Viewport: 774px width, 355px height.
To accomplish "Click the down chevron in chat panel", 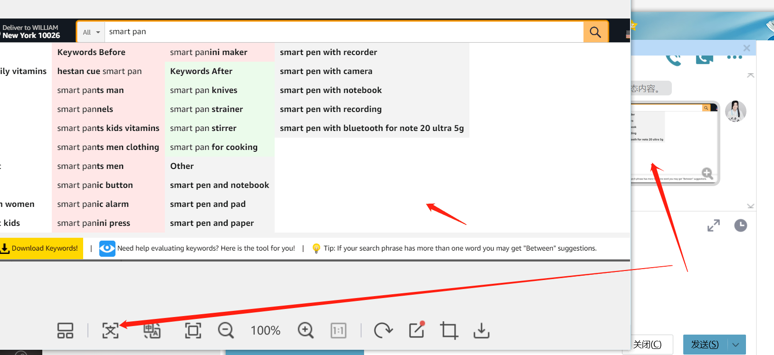I will click(751, 206).
